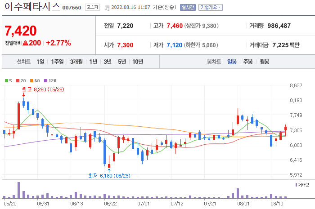Click the long blue candle at 06/22
This screenshot has height=209, width=315.
coord(105,152)
